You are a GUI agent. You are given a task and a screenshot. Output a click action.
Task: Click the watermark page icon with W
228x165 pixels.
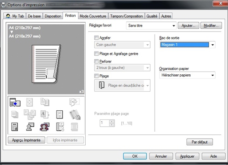tap(59, 114)
